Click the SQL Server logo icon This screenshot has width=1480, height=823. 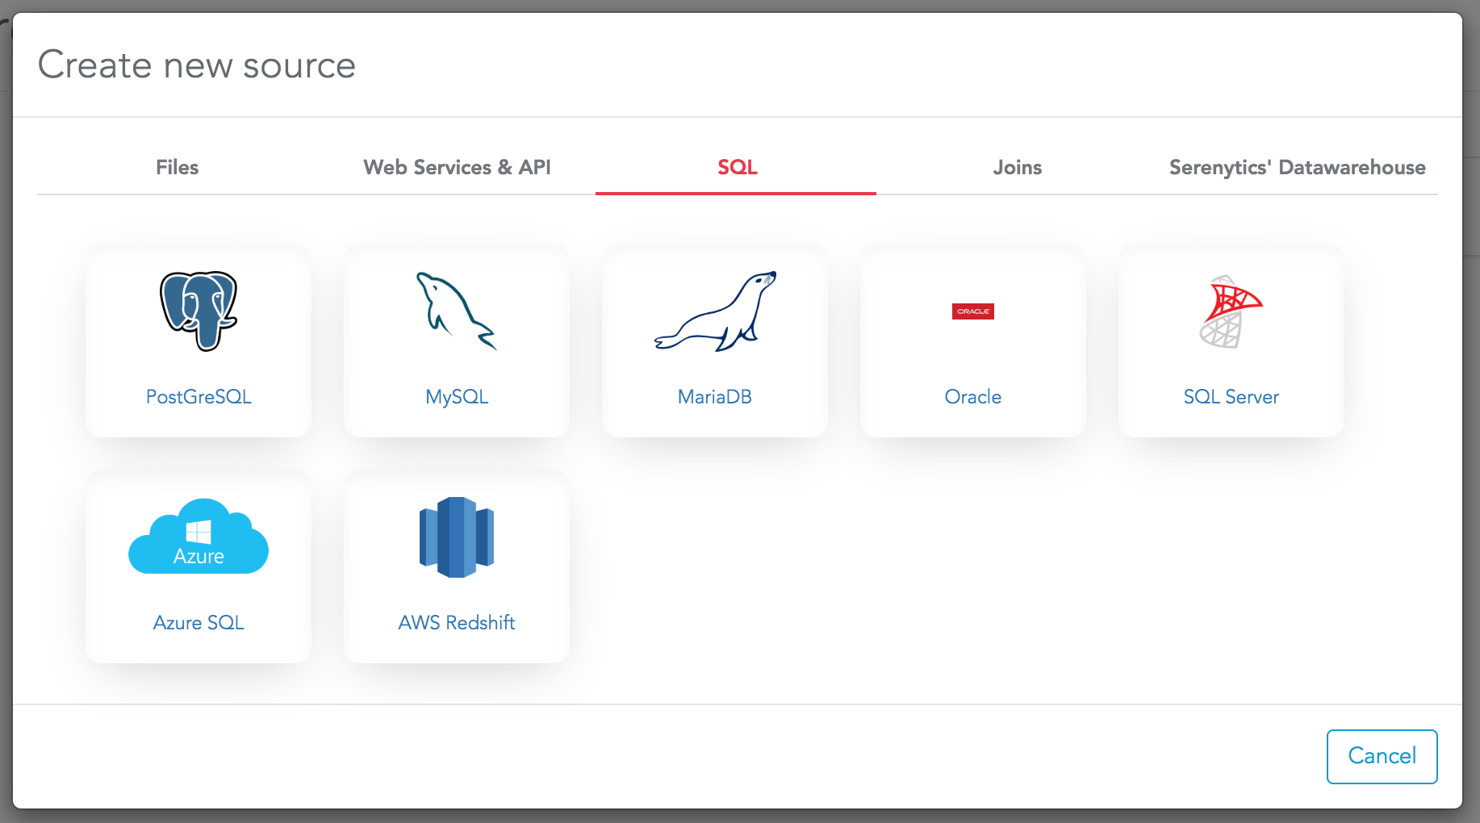tap(1231, 311)
